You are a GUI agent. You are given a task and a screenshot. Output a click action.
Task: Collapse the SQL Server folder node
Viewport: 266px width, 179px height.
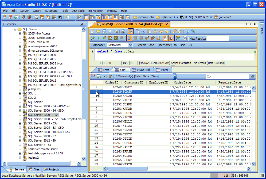click(15, 29)
